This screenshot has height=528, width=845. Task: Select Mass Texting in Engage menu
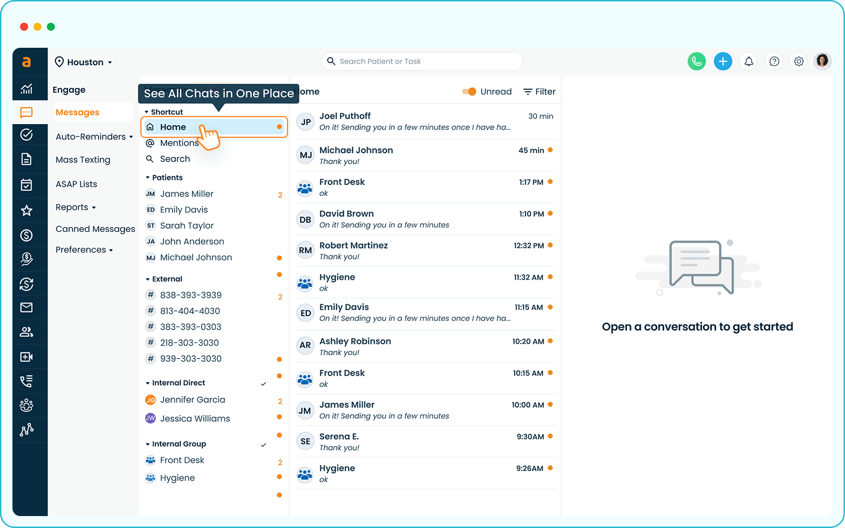pos(83,160)
